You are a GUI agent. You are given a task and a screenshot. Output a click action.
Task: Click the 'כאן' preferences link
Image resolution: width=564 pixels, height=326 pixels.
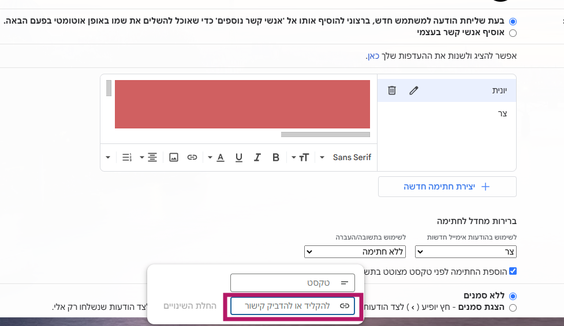point(373,56)
